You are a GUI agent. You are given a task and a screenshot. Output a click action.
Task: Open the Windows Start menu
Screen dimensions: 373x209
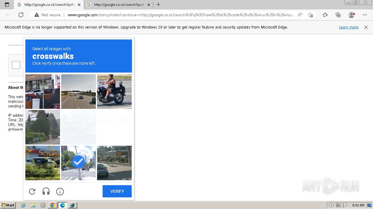[x=8, y=205]
